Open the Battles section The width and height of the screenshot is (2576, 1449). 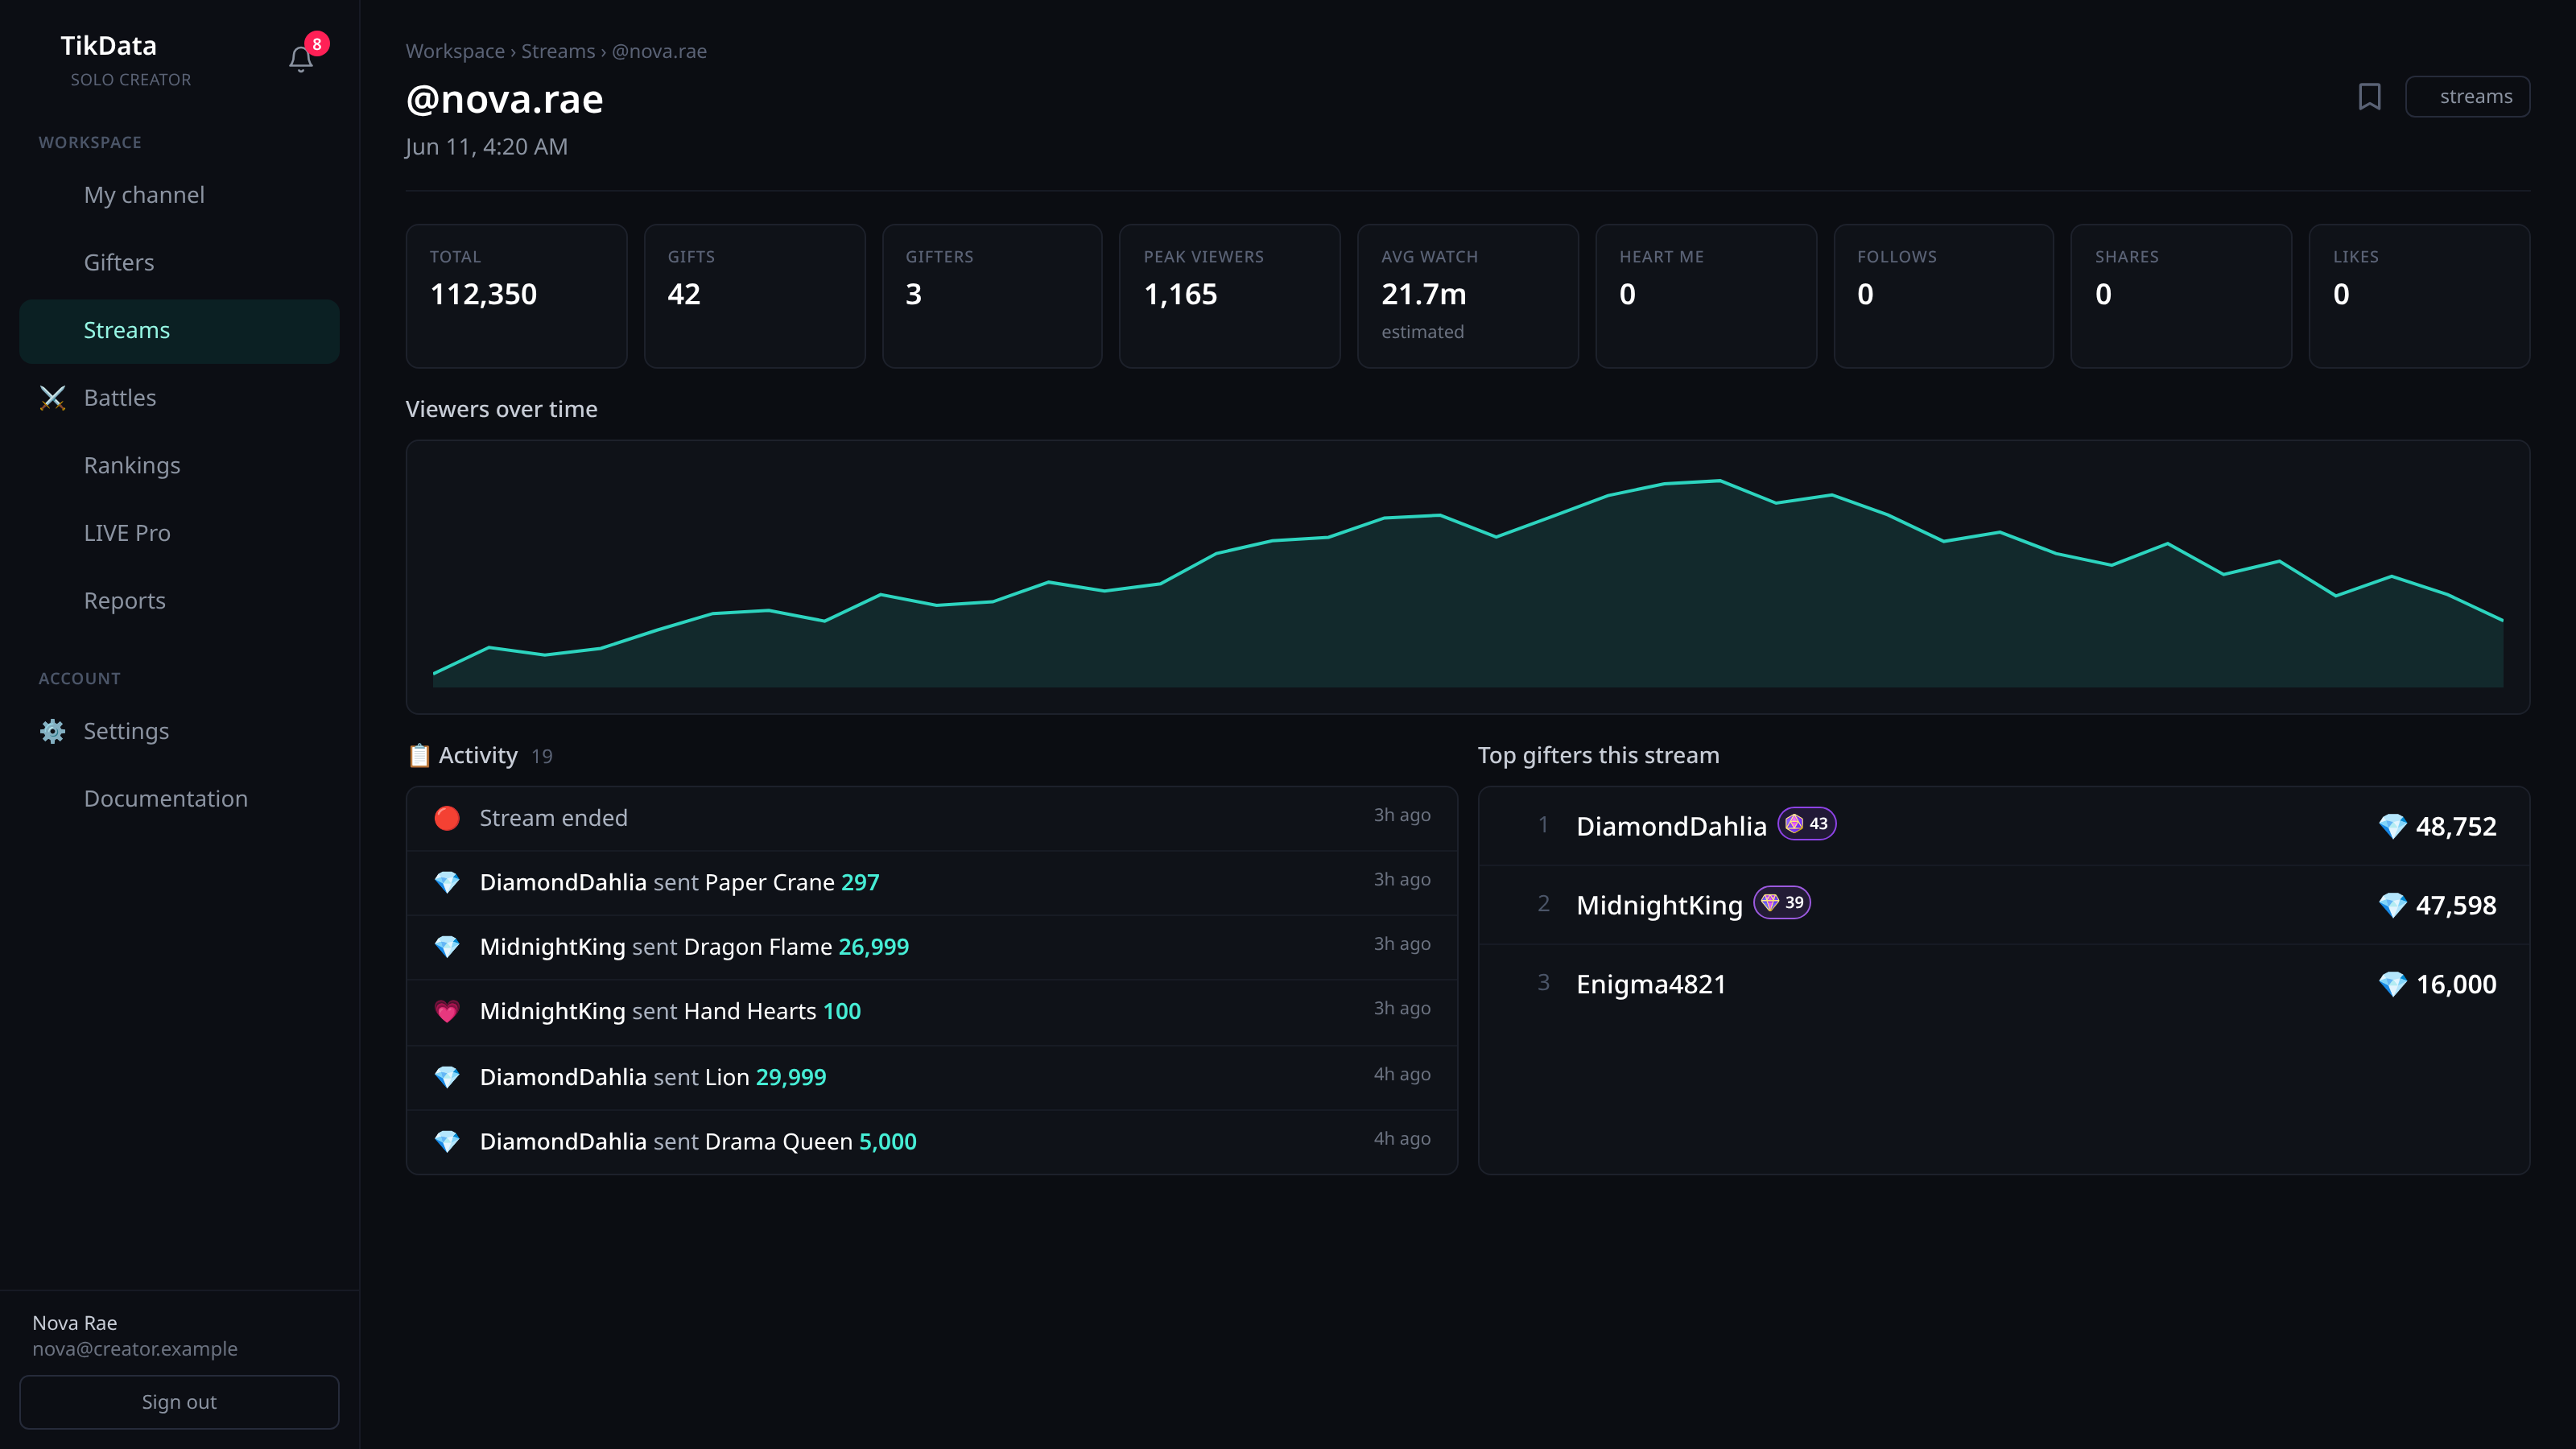coord(179,398)
